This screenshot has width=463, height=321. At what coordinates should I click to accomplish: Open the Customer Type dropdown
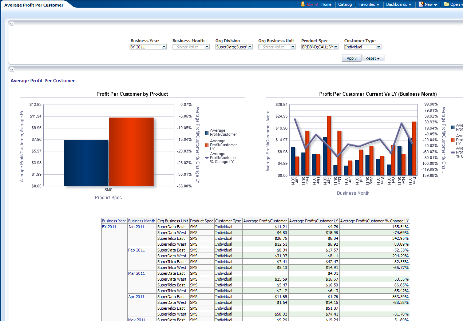379,47
